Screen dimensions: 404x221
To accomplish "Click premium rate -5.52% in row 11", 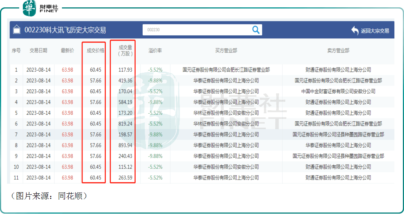I will point(155,178).
